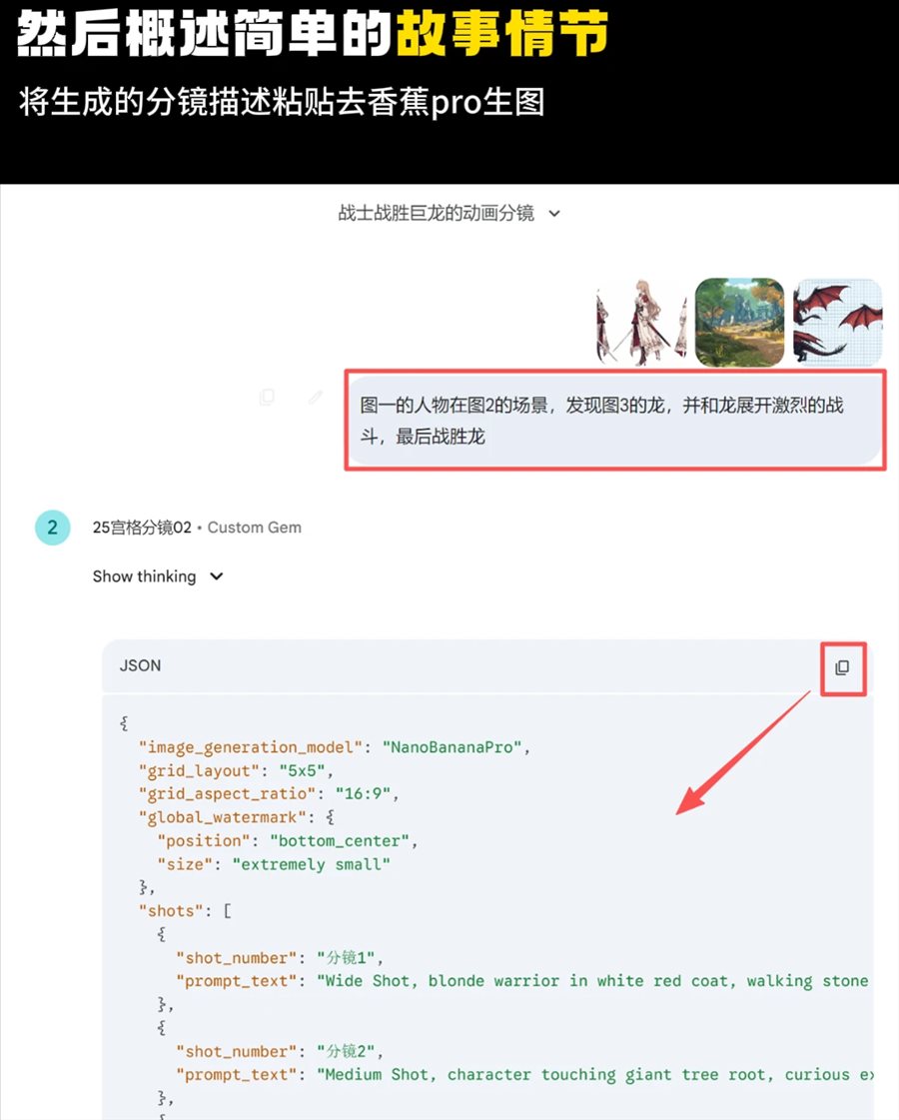
Task: Open the red dragon reference thumbnail
Action: point(838,322)
